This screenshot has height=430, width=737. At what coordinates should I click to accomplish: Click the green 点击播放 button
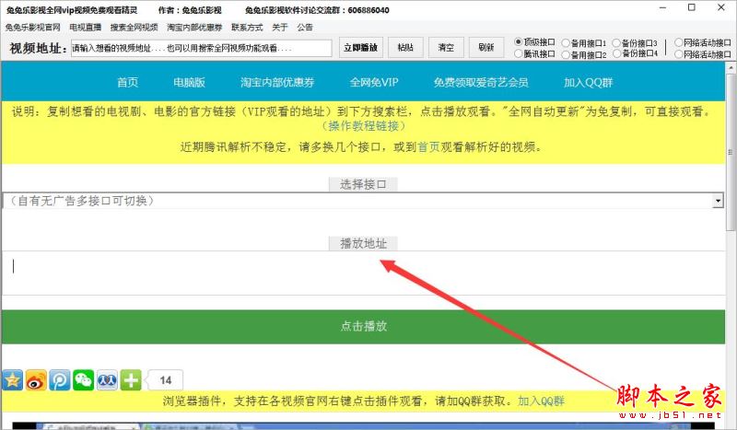click(x=363, y=326)
